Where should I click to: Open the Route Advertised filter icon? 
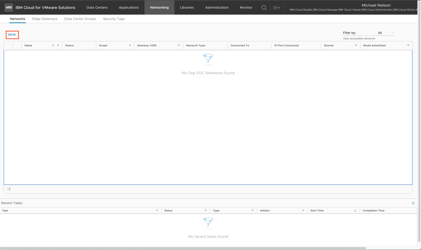[408, 45]
